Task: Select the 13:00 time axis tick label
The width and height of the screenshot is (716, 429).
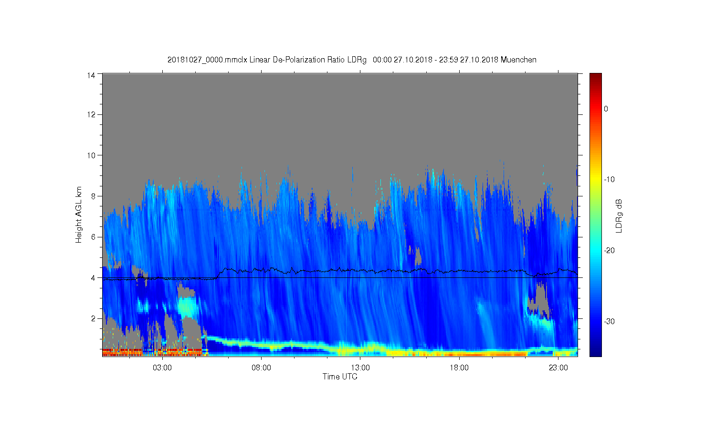Action: (x=360, y=368)
